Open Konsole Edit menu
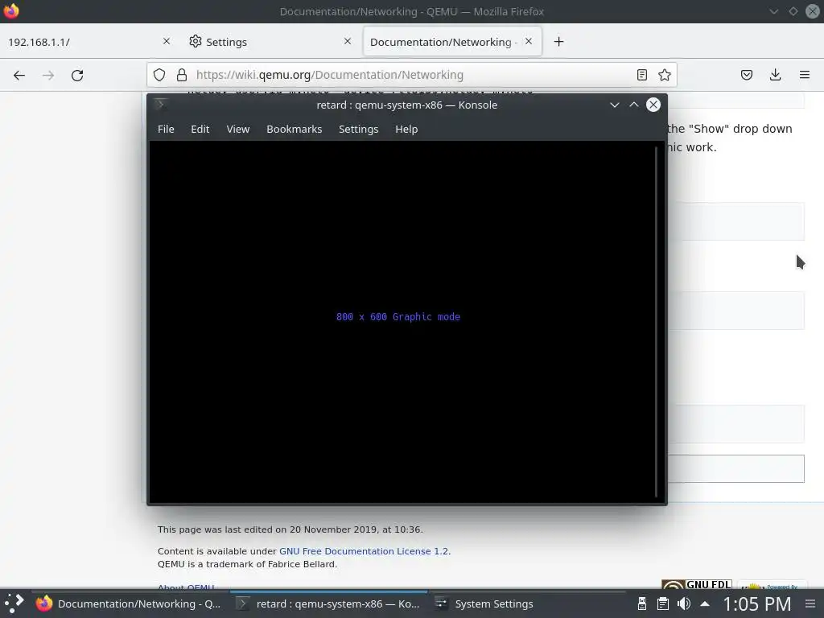 (x=200, y=130)
